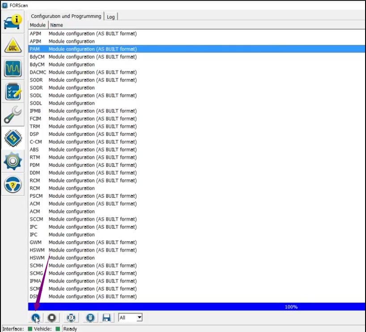Select APIM row with AS BUILT format

pyautogui.click(x=197, y=34)
